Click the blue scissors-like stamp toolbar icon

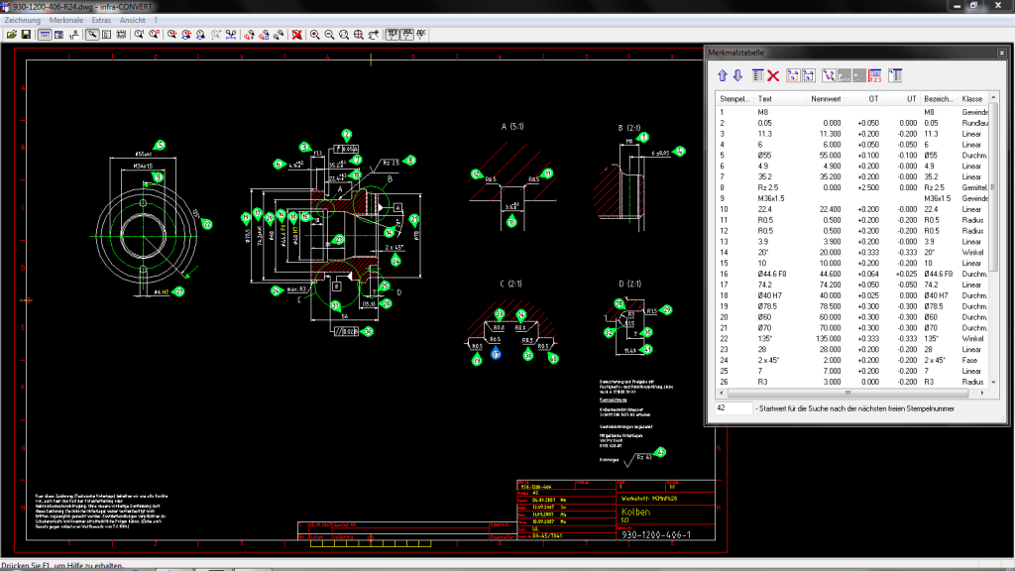point(230,35)
